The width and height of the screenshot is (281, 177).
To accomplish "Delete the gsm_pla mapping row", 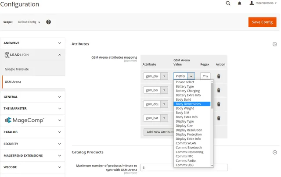I will click(x=219, y=76).
